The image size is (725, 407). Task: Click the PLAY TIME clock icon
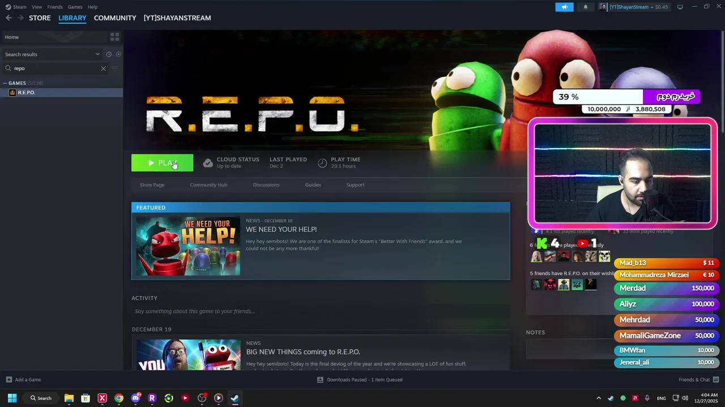(322, 163)
